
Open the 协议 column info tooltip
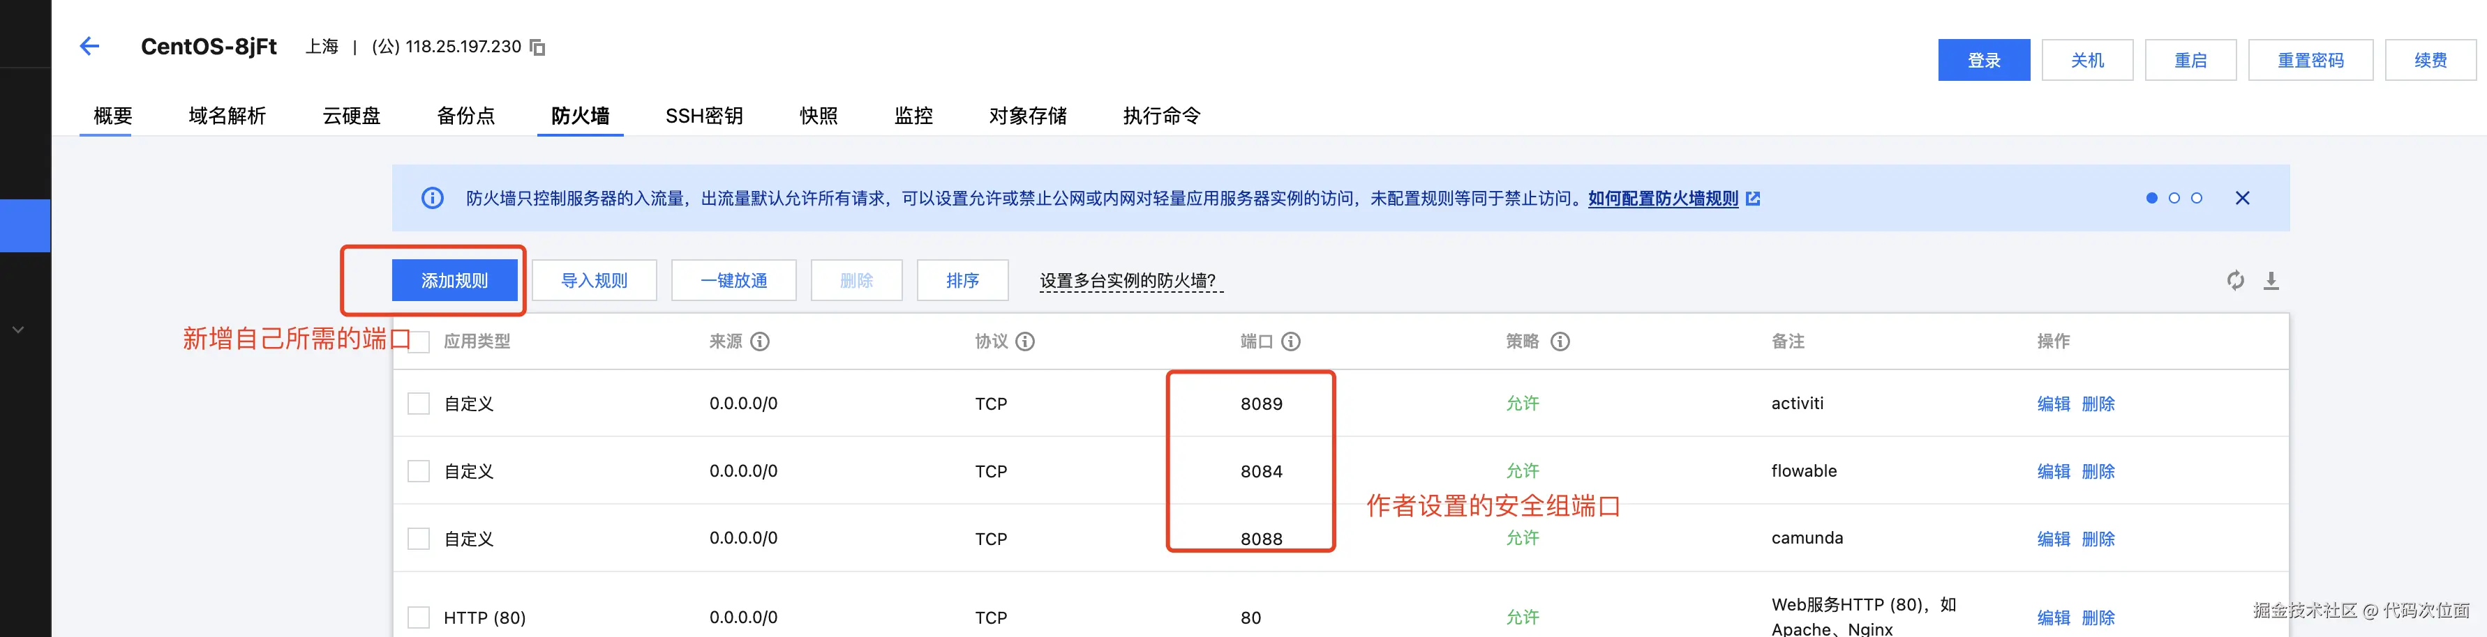(1026, 341)
